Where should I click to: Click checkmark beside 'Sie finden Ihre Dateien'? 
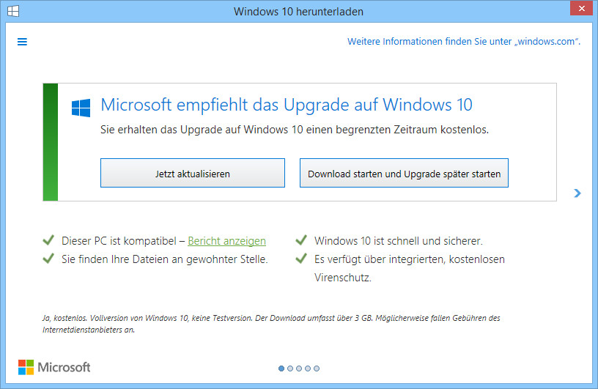pyautogui.click(x=48, y=259)
